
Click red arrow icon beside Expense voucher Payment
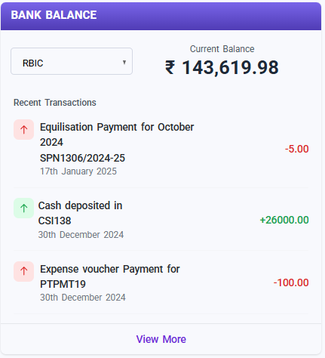[23, 271]
